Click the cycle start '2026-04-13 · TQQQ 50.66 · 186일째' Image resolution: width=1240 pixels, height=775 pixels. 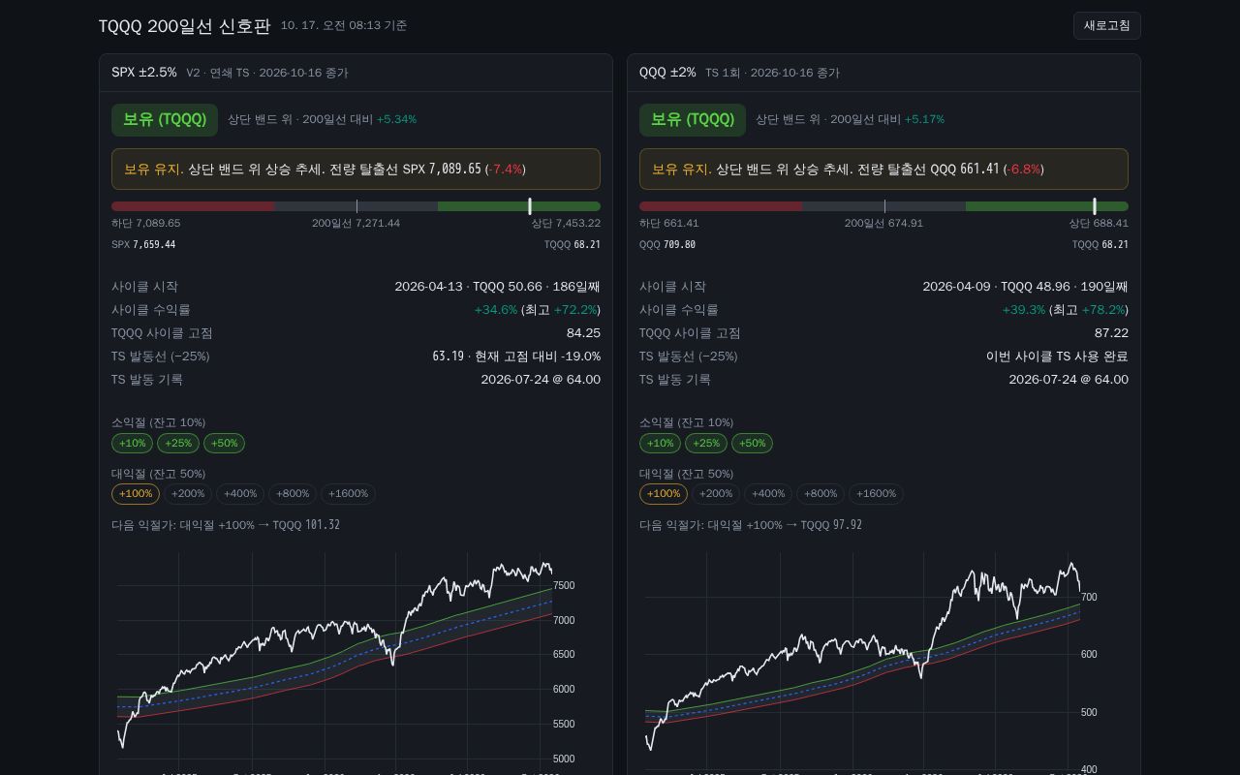coord(498,287)
